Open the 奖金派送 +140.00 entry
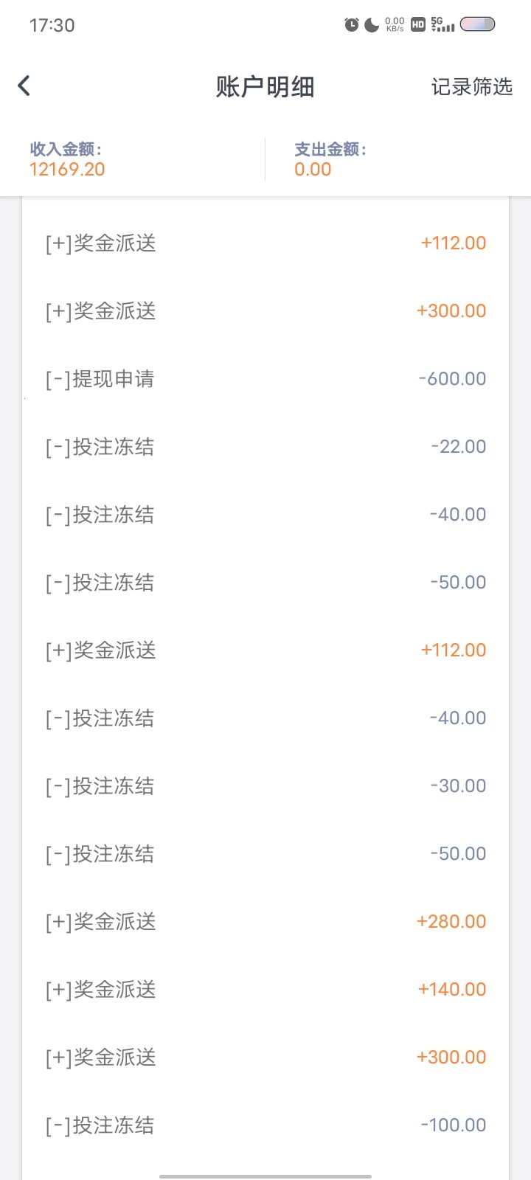The image size is (531, 1180). click(x=265, y=990)
